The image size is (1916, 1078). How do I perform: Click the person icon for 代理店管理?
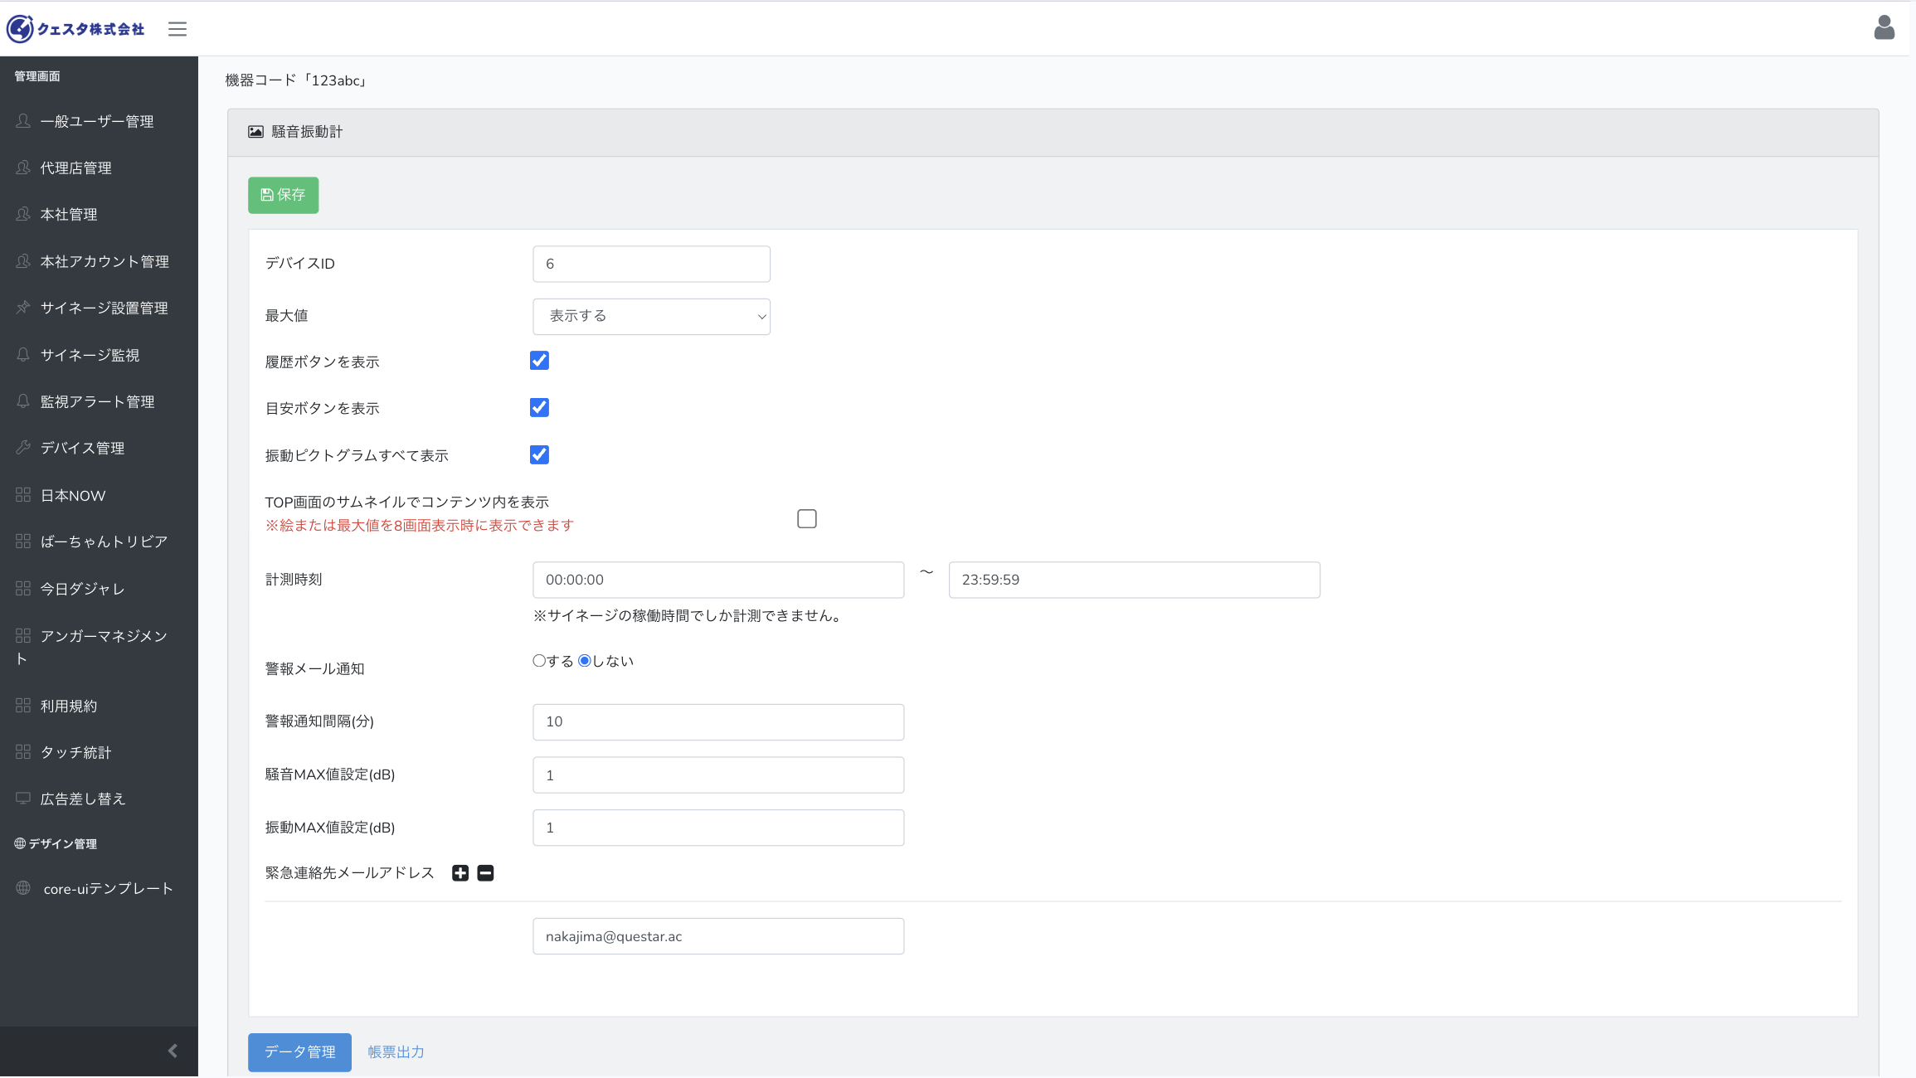click(x=23, y=168)
